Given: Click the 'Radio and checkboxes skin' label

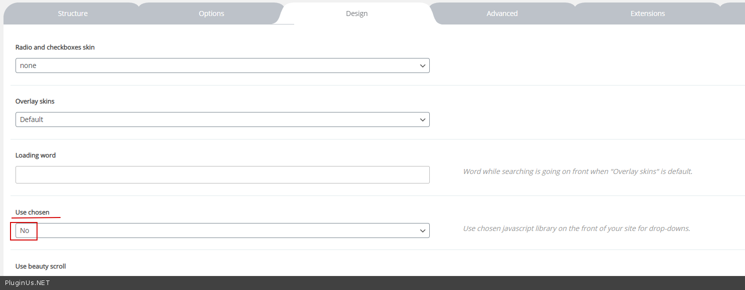Looking at the screenshot, I should 55,47.
